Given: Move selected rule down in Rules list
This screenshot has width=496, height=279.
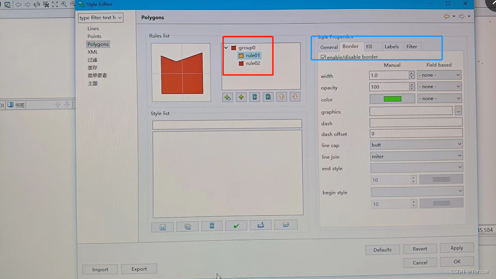Looking at the screenshot, I should tap(295, 96).
